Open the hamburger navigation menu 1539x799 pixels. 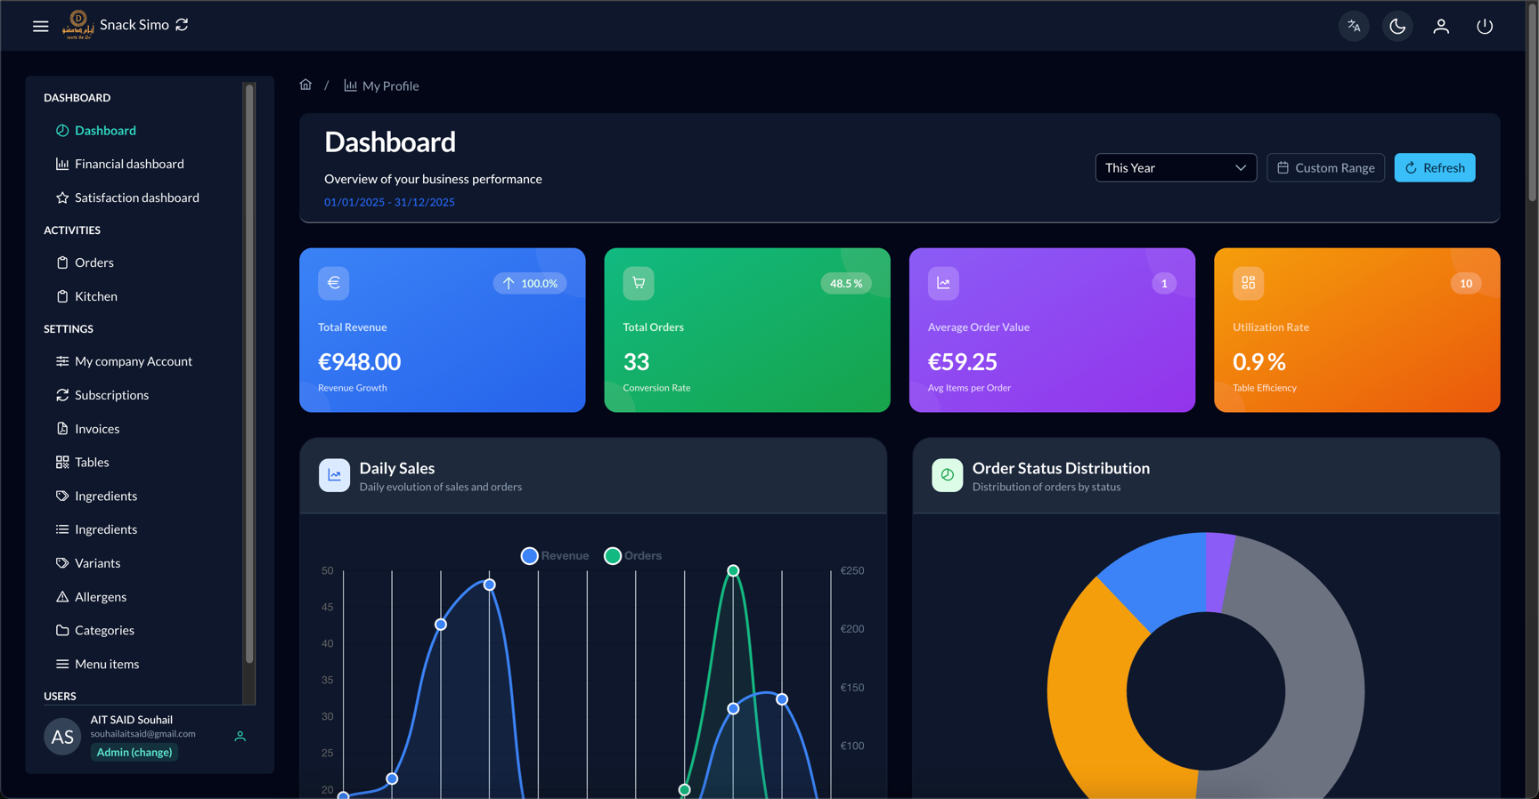pos(41,26)
